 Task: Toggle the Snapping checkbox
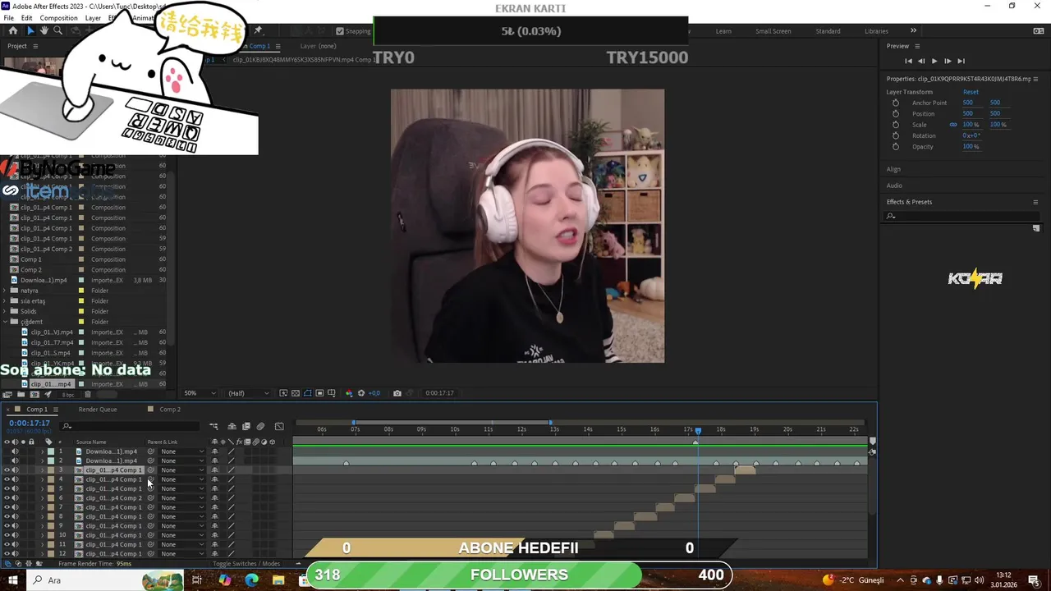coord(340,31)
